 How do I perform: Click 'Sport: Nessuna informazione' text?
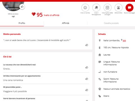pos(111,80)
